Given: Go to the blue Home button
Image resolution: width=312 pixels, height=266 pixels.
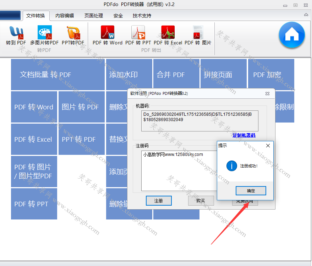Looking at the screenshot, I should coord(292,35).
